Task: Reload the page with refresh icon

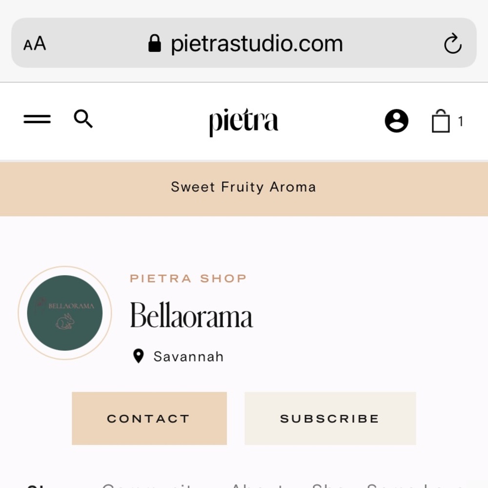Action: pyautogui.click(x=452, y=43)
